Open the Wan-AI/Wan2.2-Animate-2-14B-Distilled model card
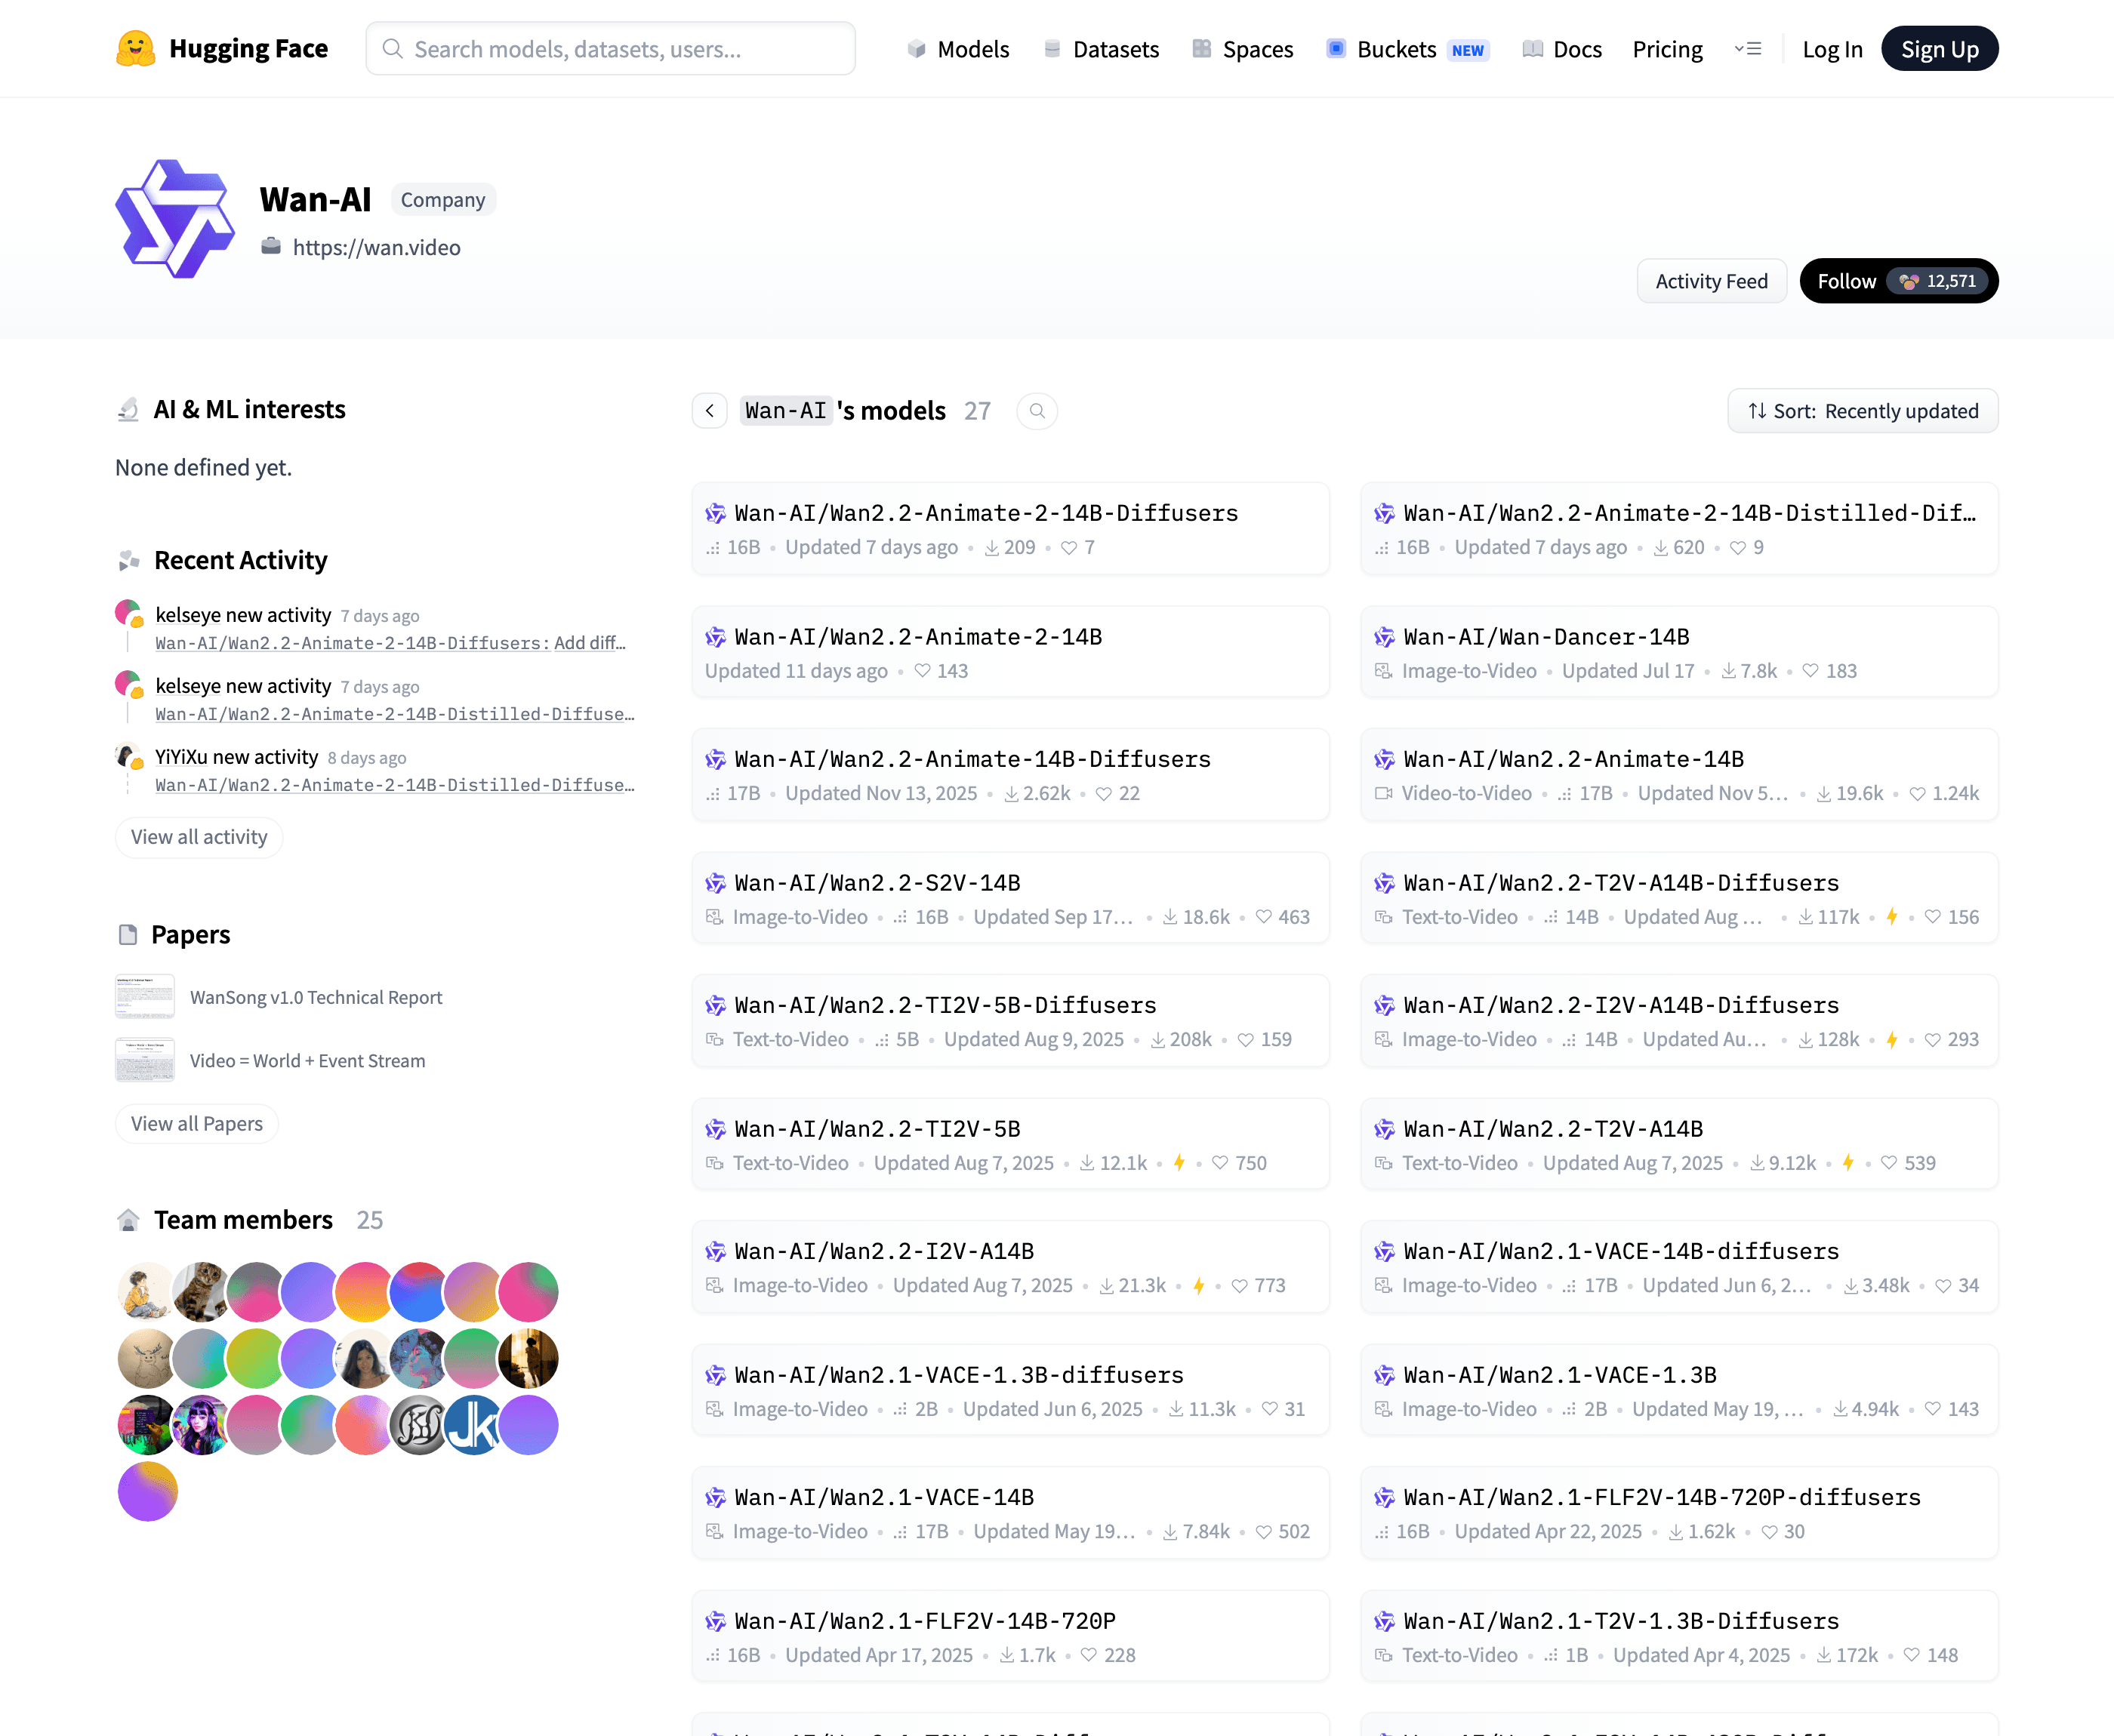The image size is (2114, 1736). tap(1679, 528)
